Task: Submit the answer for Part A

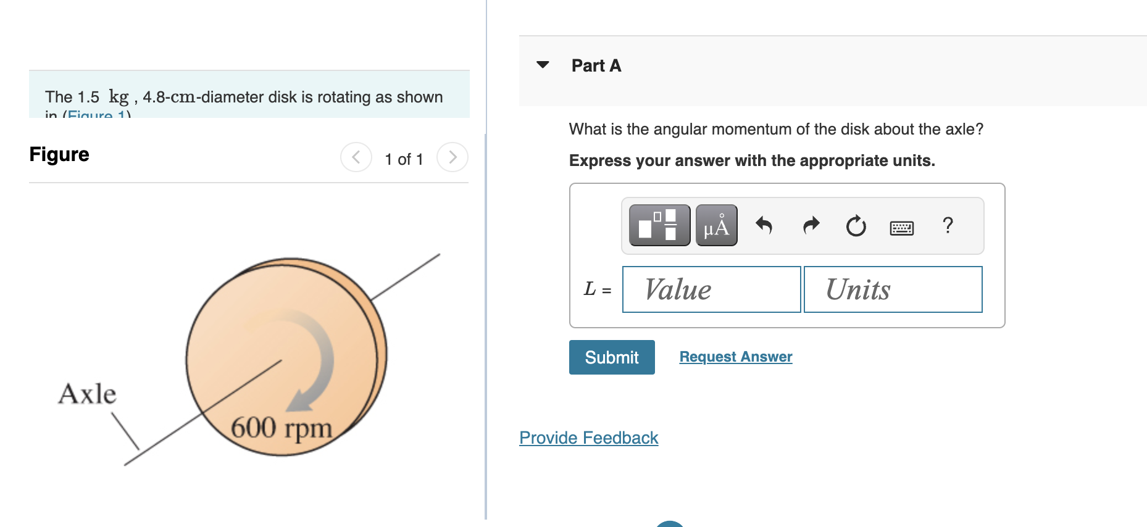Action: click(x=611, y=357)
